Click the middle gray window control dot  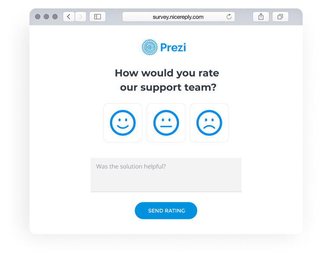point(46,17)
